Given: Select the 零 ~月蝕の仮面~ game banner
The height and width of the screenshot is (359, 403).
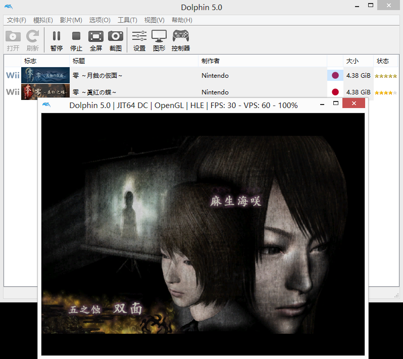Looking at the screenshot, I should (45, 75).
